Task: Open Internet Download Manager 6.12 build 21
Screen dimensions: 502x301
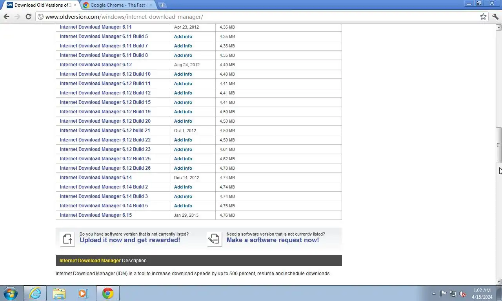Action: pos(105,131)
